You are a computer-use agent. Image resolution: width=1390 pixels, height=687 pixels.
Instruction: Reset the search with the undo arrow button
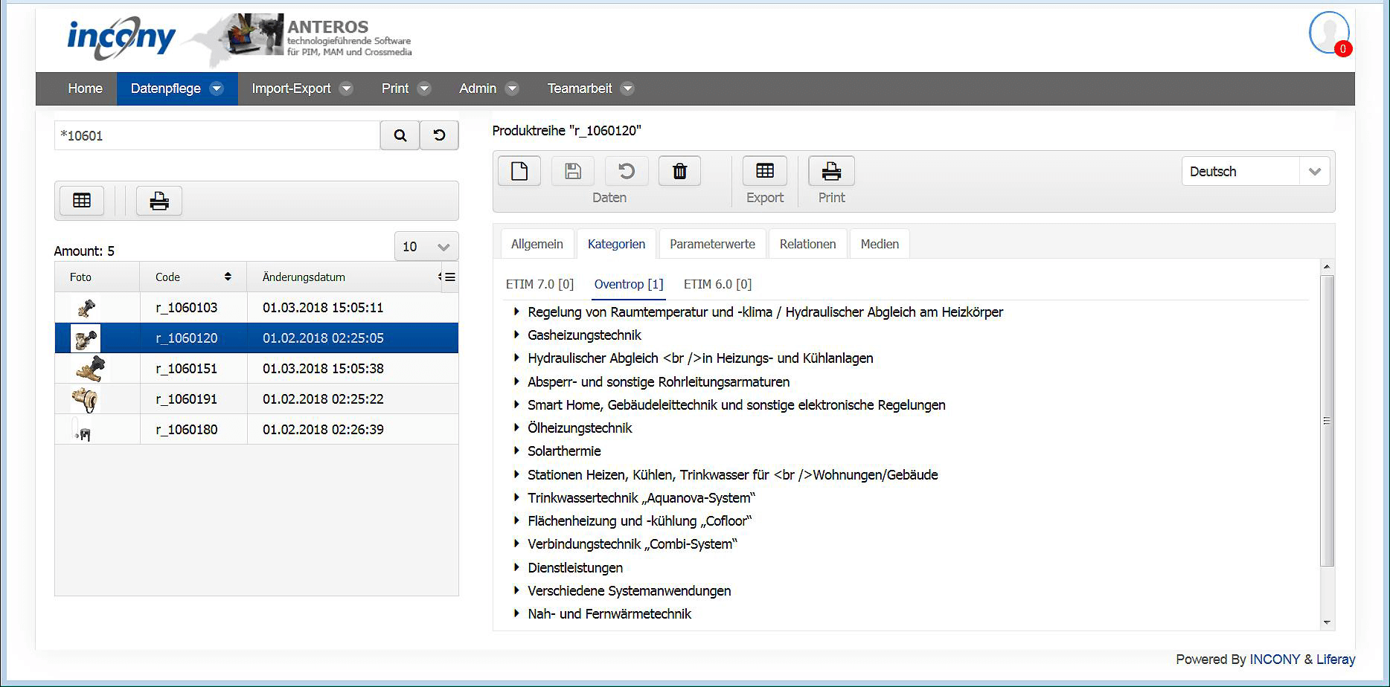[x=439, y=135]
